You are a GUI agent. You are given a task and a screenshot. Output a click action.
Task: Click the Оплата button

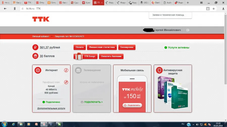tap(80, 47)
